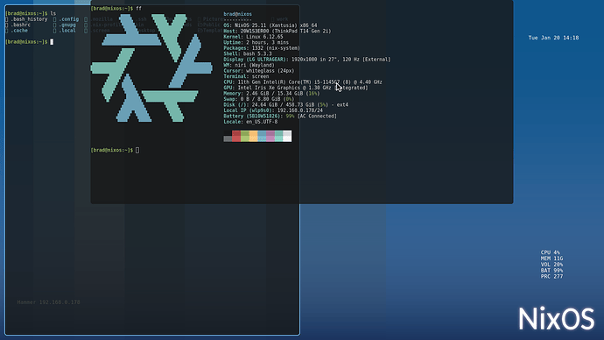The width and height of the screenshot is (604, 340).
Task: Click the green swatch in the fastfetch palette
Action: [245, 136]
